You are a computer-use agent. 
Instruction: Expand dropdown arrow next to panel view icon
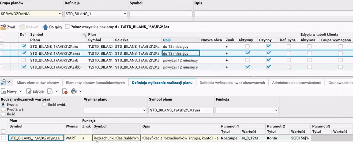pyautogui.click(x=9, y=82)
